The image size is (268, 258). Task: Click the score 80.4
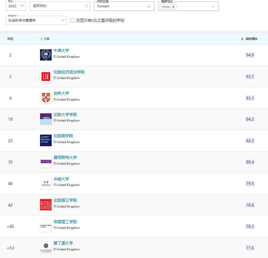click(250, 162)
